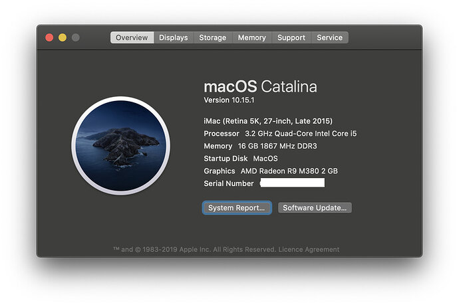Open the Storage tab
Image resolution: width=459 pixels, height=305 pixels.
tap(213, 37)
